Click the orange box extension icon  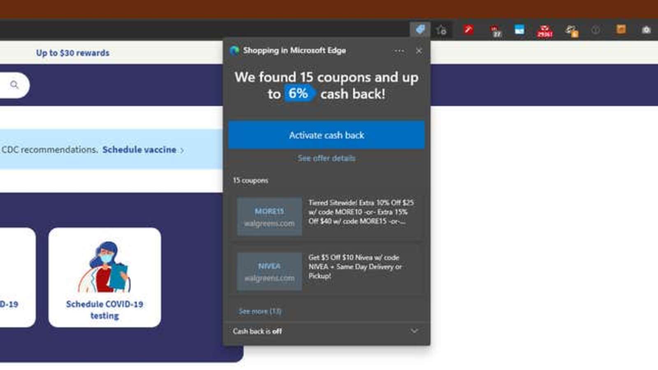pos(621,30)
